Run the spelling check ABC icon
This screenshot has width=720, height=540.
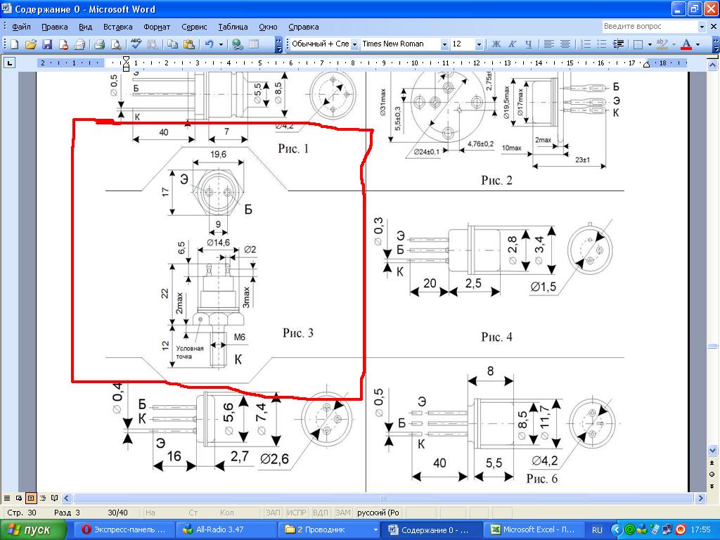pyautogui.click(x=136, y=44)
